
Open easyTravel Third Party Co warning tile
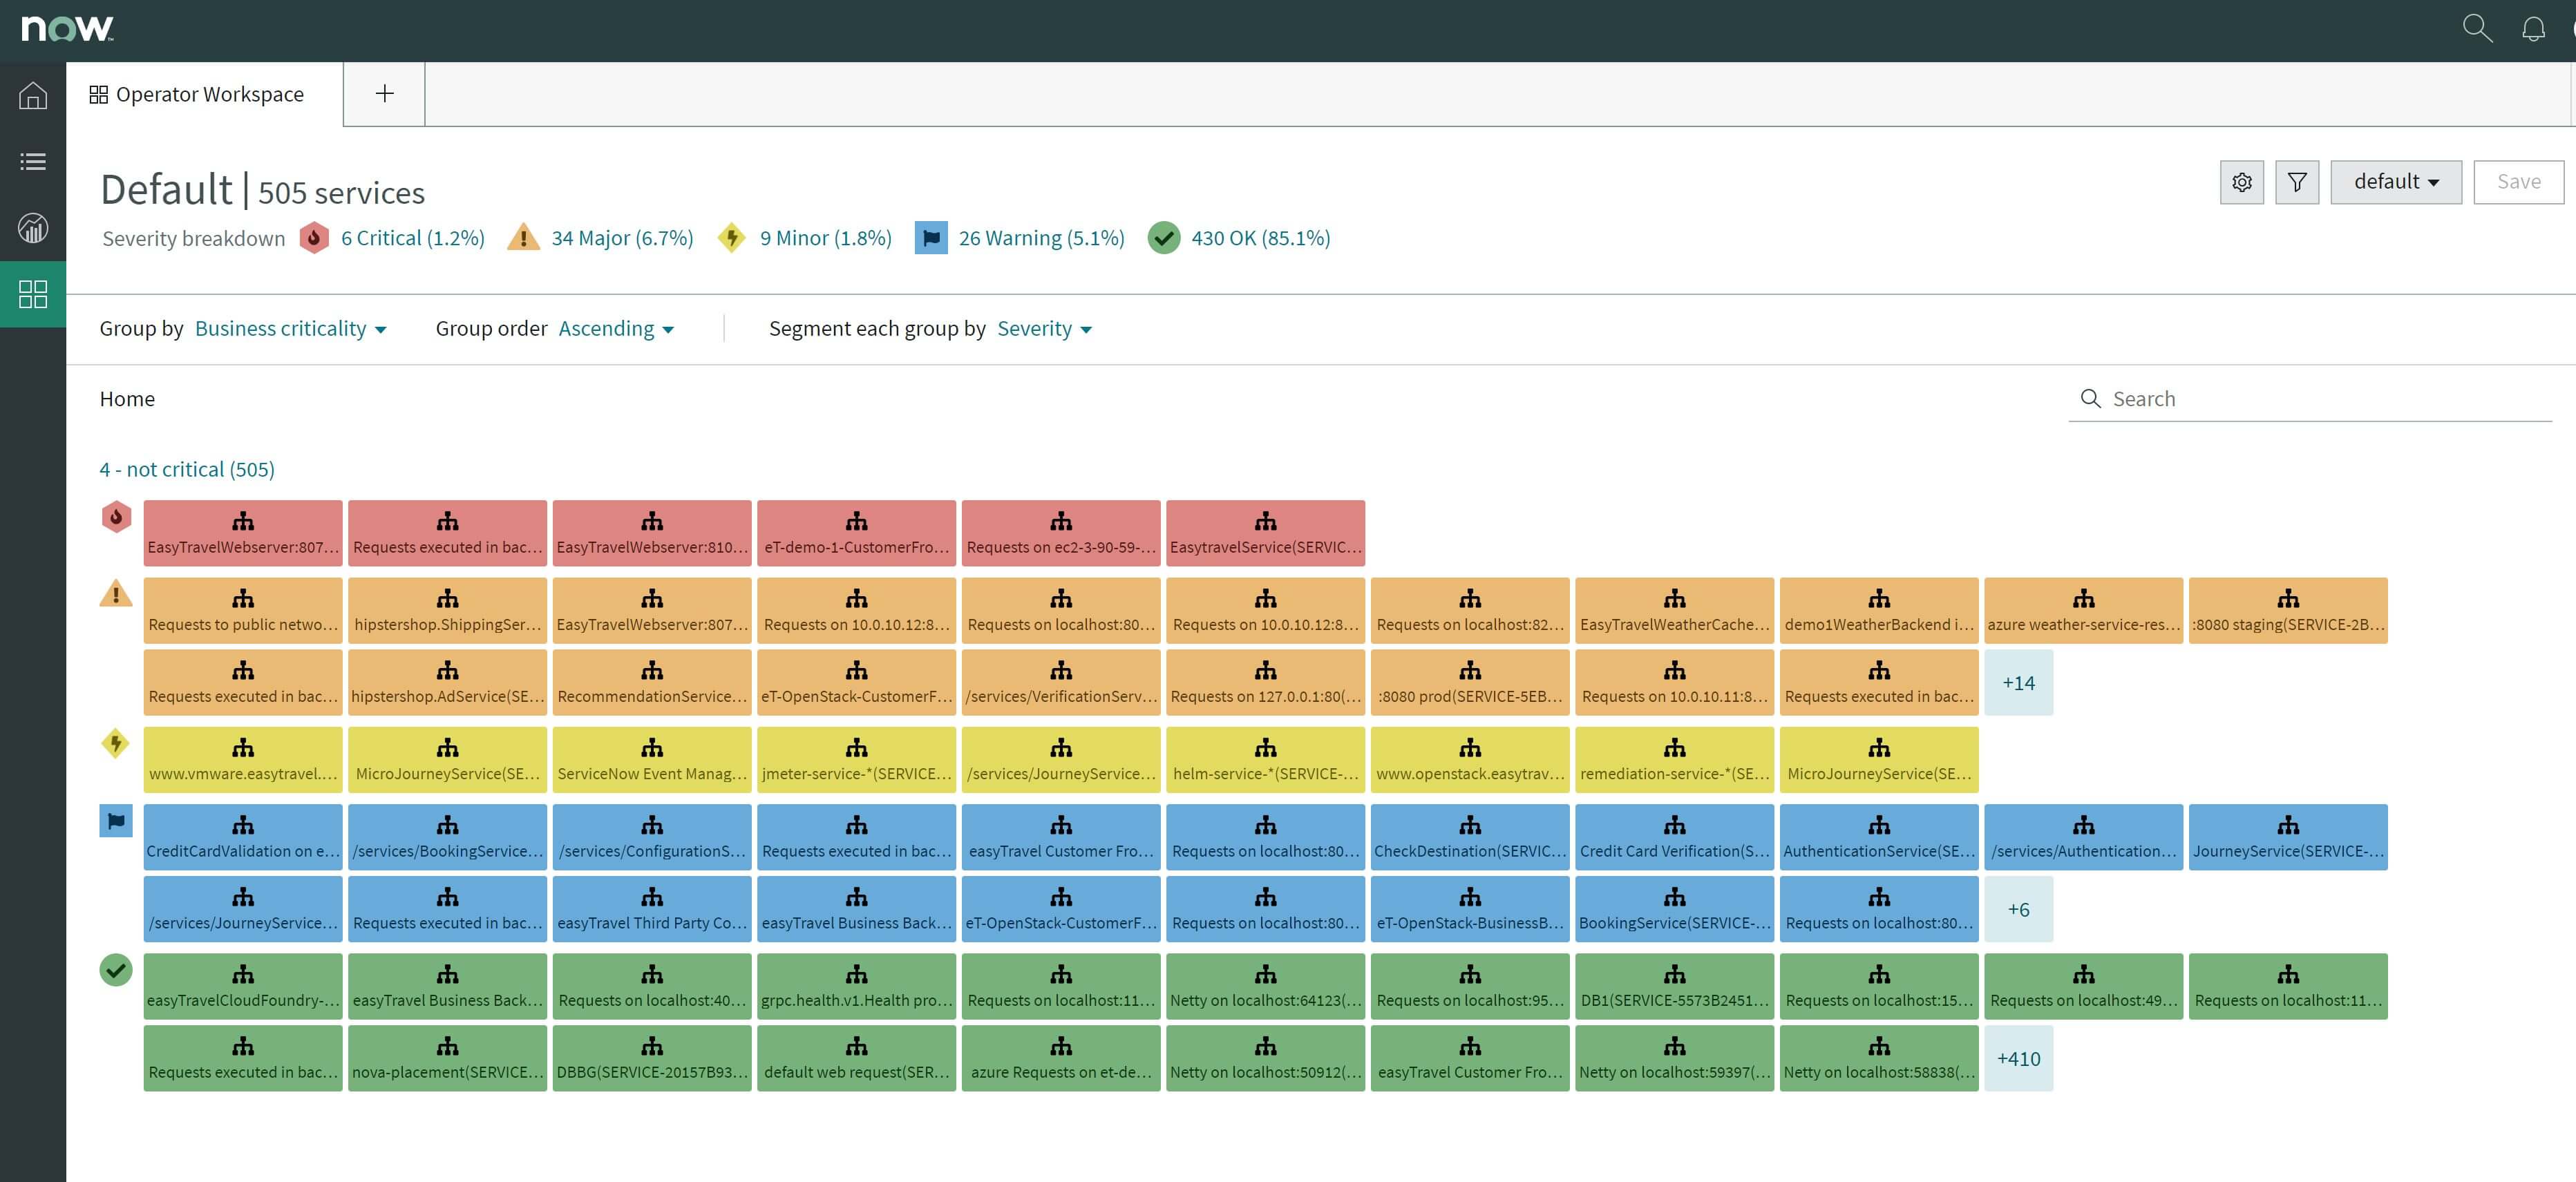click(652, 910)
